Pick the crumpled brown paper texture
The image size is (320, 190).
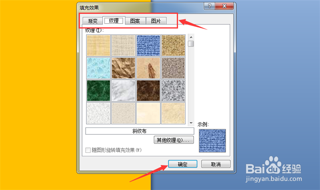pos(124,68)
